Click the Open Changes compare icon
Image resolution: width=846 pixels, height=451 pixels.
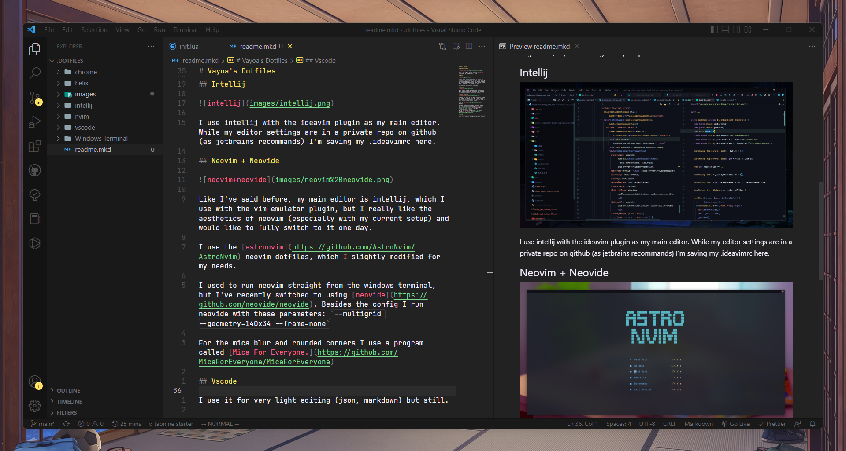click(x=442, y=46)
